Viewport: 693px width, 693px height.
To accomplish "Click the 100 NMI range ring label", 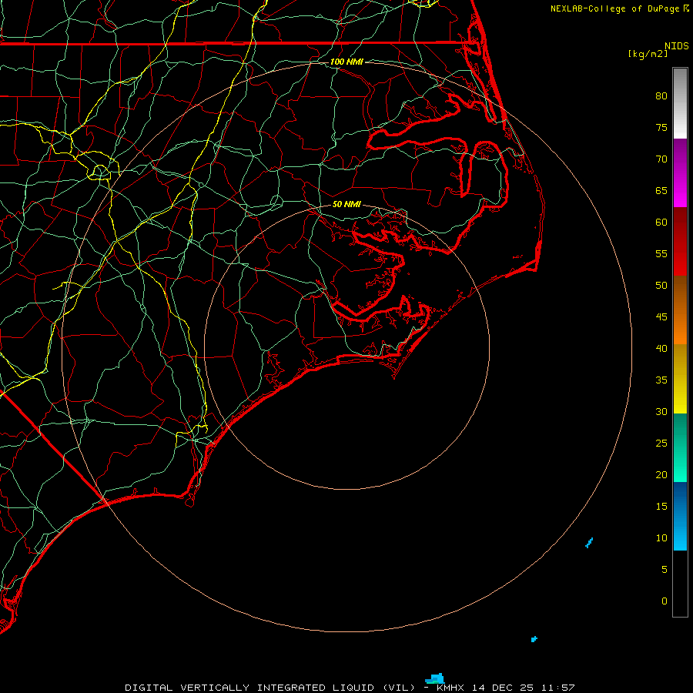I will (x=346, y=62).
